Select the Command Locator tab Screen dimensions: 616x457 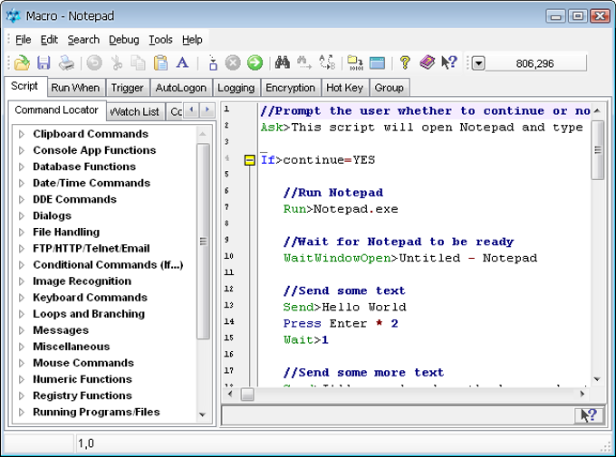click(57, 109)
